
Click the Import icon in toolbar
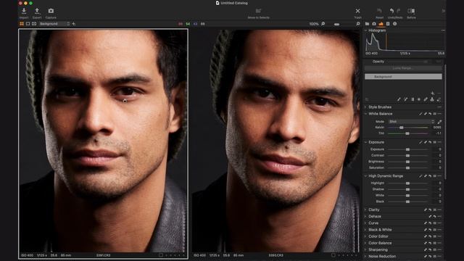coord(24,11)
